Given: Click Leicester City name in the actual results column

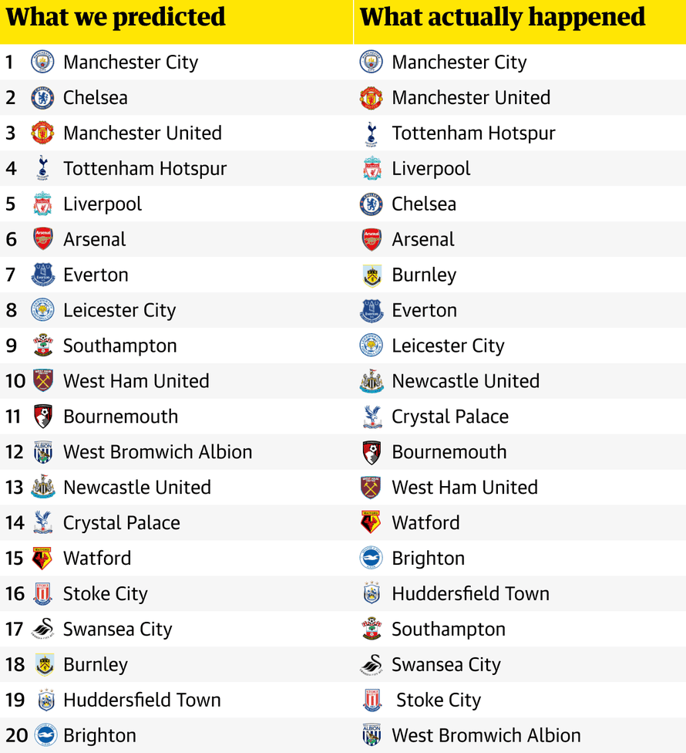Looking at the screenshot, I should 448,346.
